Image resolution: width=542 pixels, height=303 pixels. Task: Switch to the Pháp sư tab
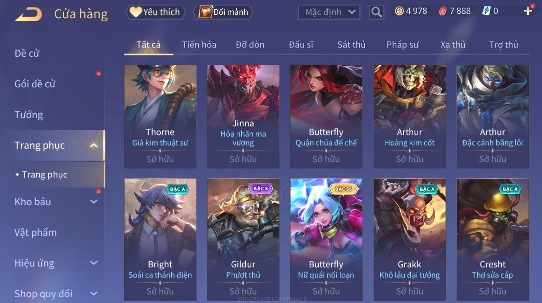[x=402, y=45]
